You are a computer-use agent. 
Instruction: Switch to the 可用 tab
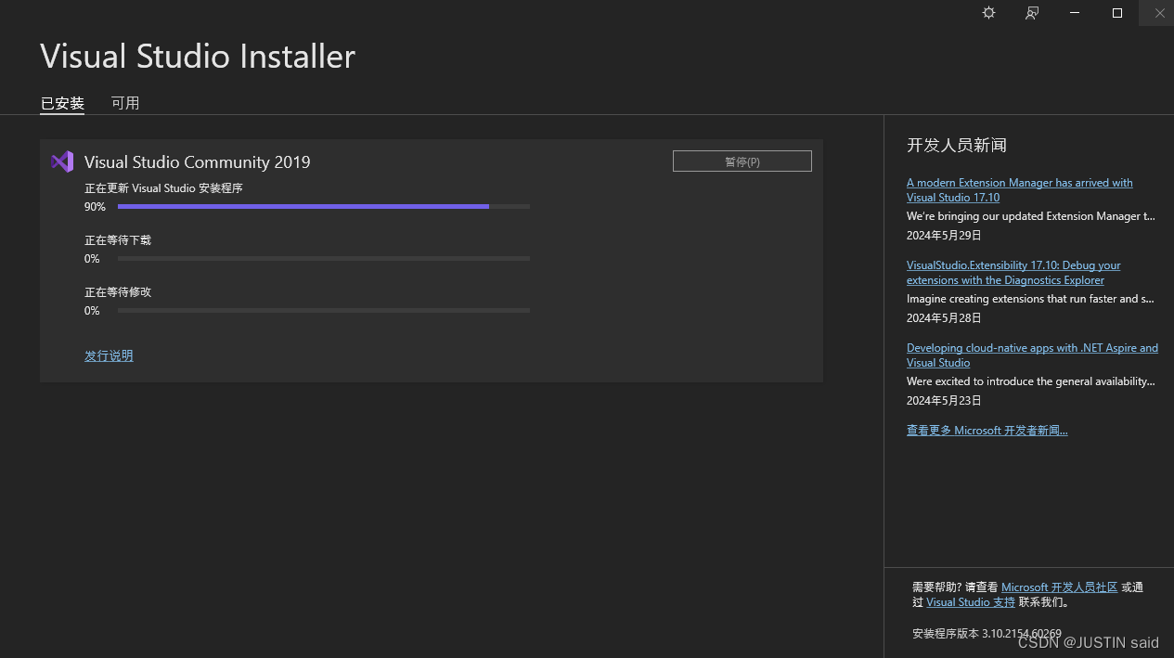pyautogui.click(x=125, y=103)
